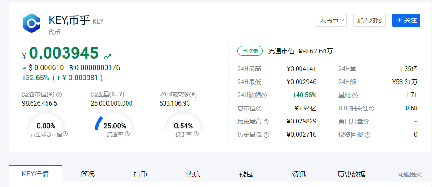Screen dimensions: 432x187
Task: Switch to the 简况 tab
Action: coord(88,174)
